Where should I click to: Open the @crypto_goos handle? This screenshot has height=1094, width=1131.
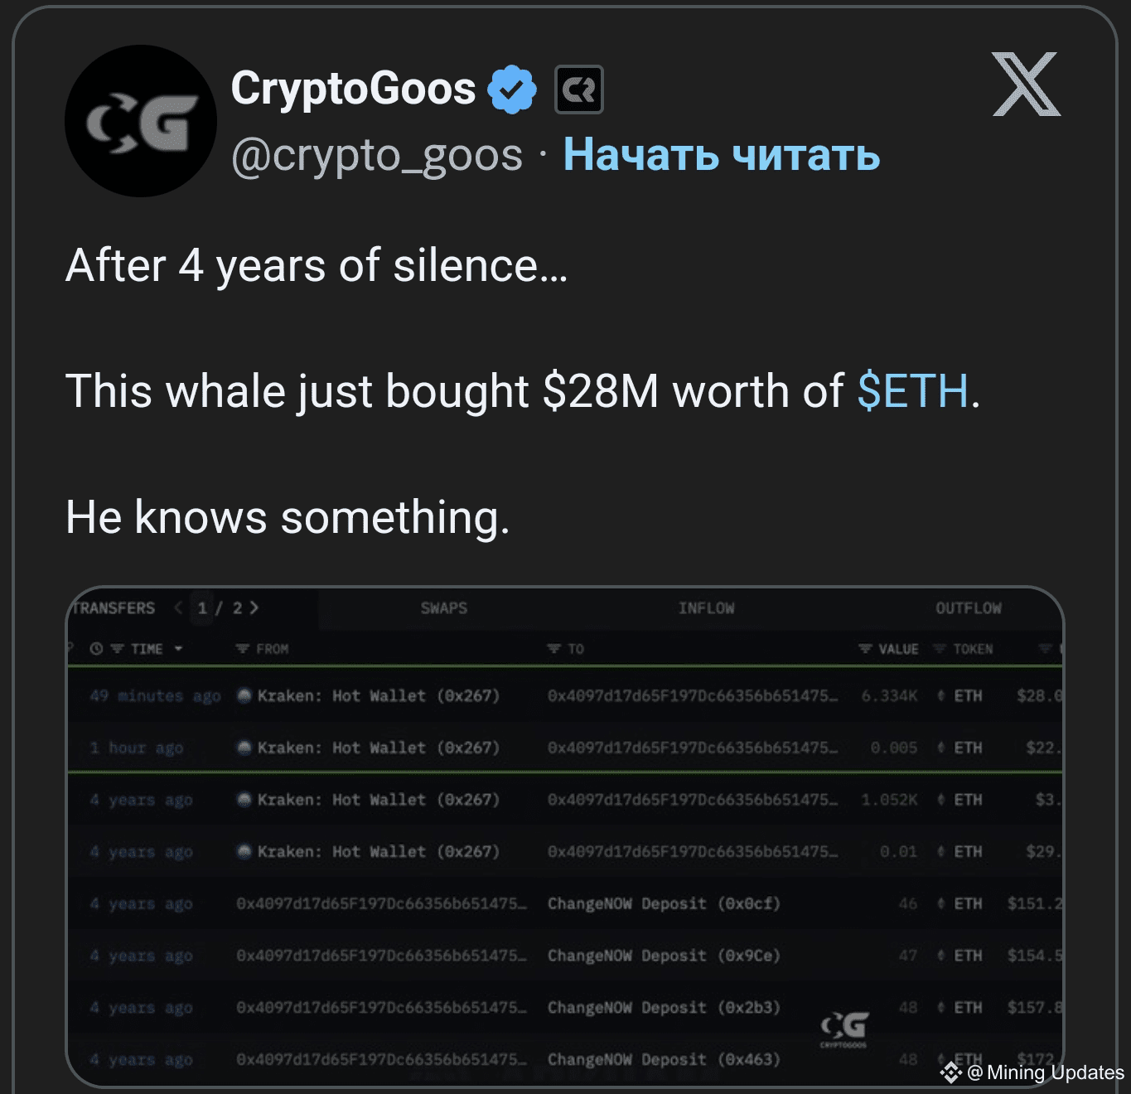coord(377,155)
